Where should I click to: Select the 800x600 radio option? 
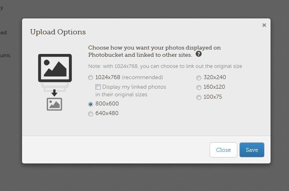tap(91, 104)
